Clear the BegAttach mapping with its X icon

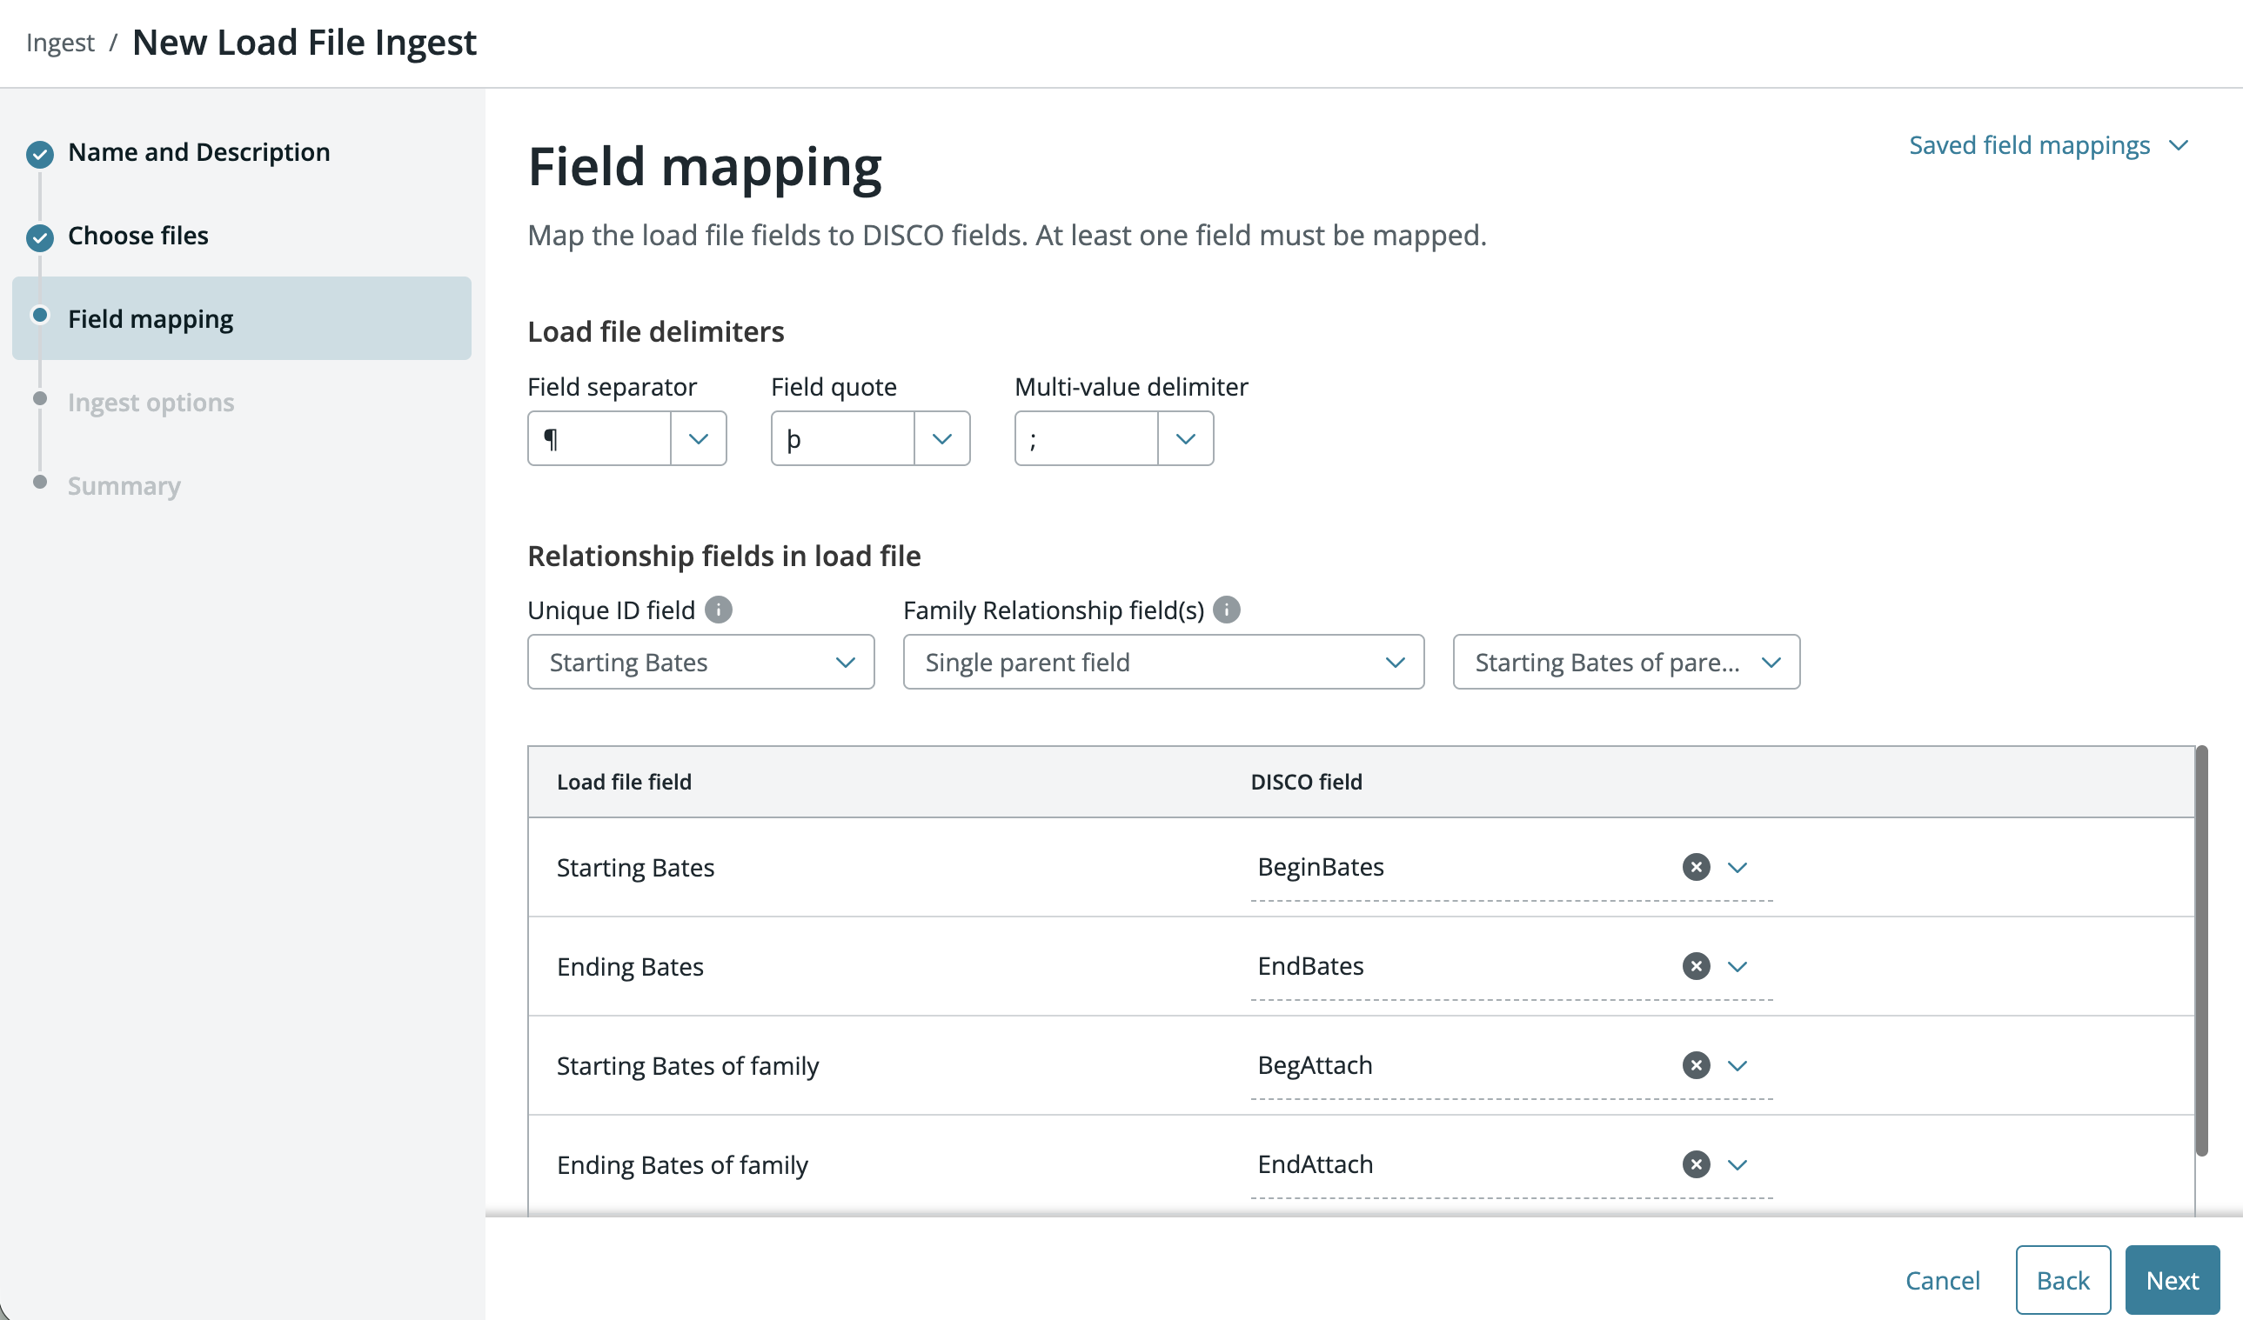pyautogui.click(x=1697, y=1065)
